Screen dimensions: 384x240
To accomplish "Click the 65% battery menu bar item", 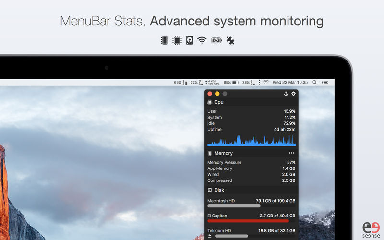I will [231, 82].
